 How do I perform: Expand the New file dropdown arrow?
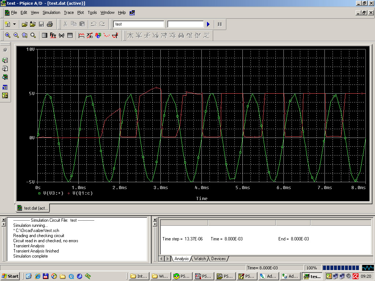14,24
